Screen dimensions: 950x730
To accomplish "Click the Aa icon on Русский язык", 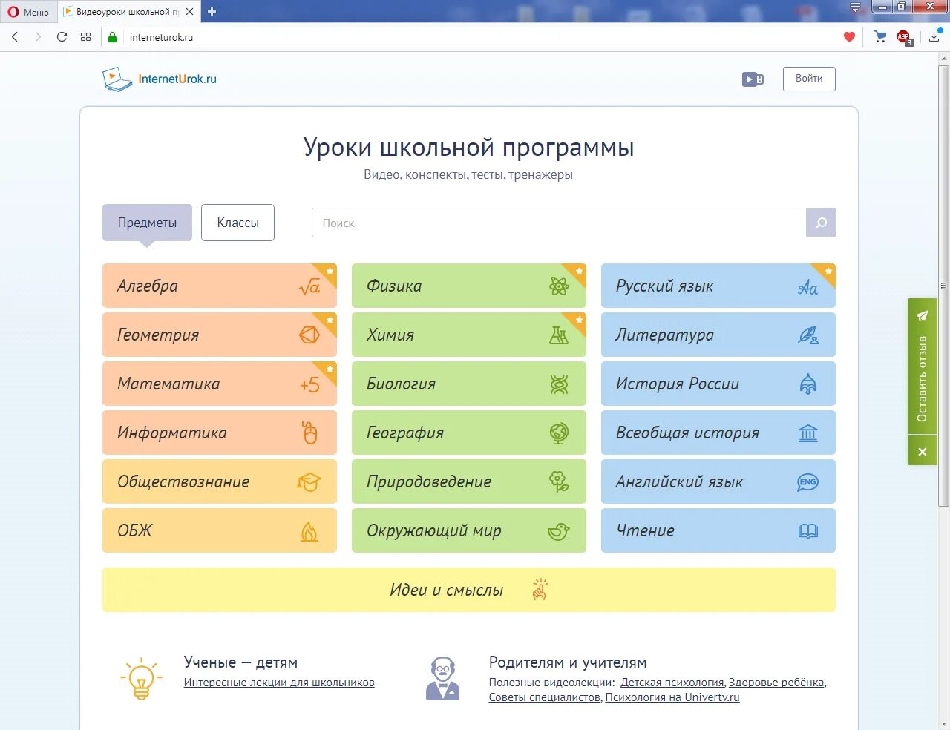I will coord(808,287).
